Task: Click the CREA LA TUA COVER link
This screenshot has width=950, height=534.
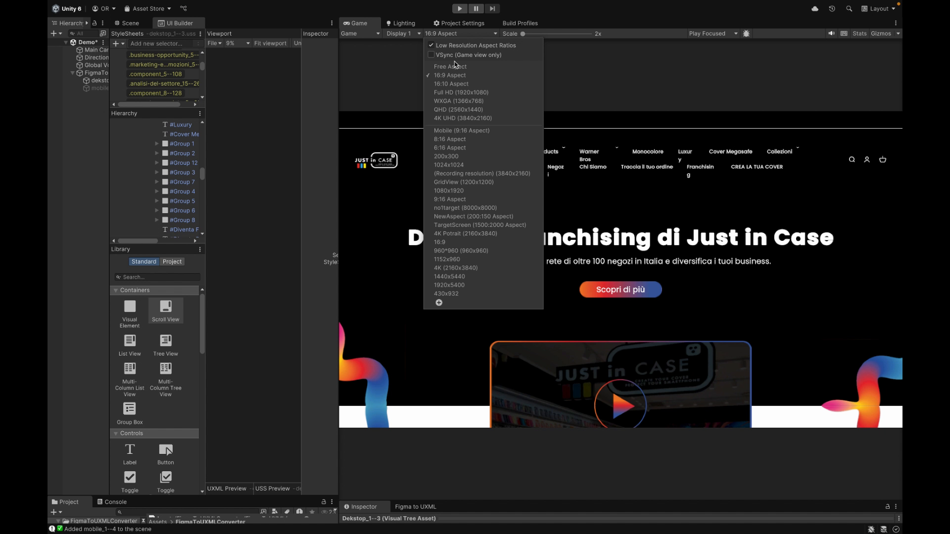Action: click(757, 167)
